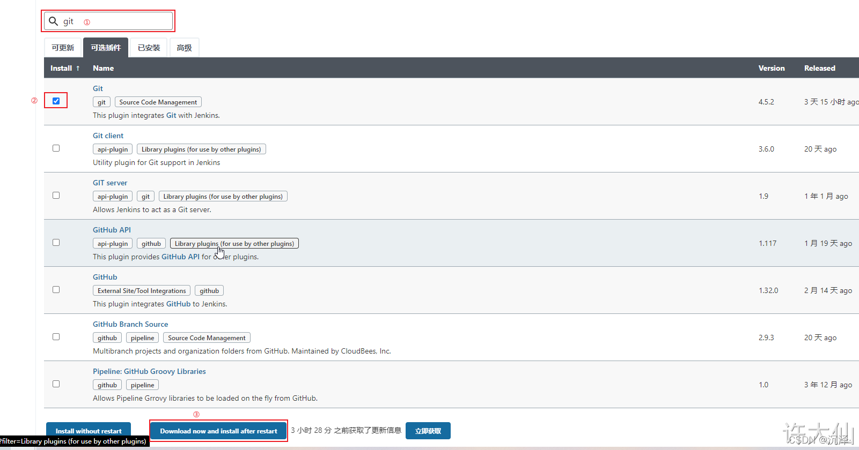Screen dimensions: 859x450
Task: Check the Git client plugin checkbox
Action: click(x=56, y=148)
